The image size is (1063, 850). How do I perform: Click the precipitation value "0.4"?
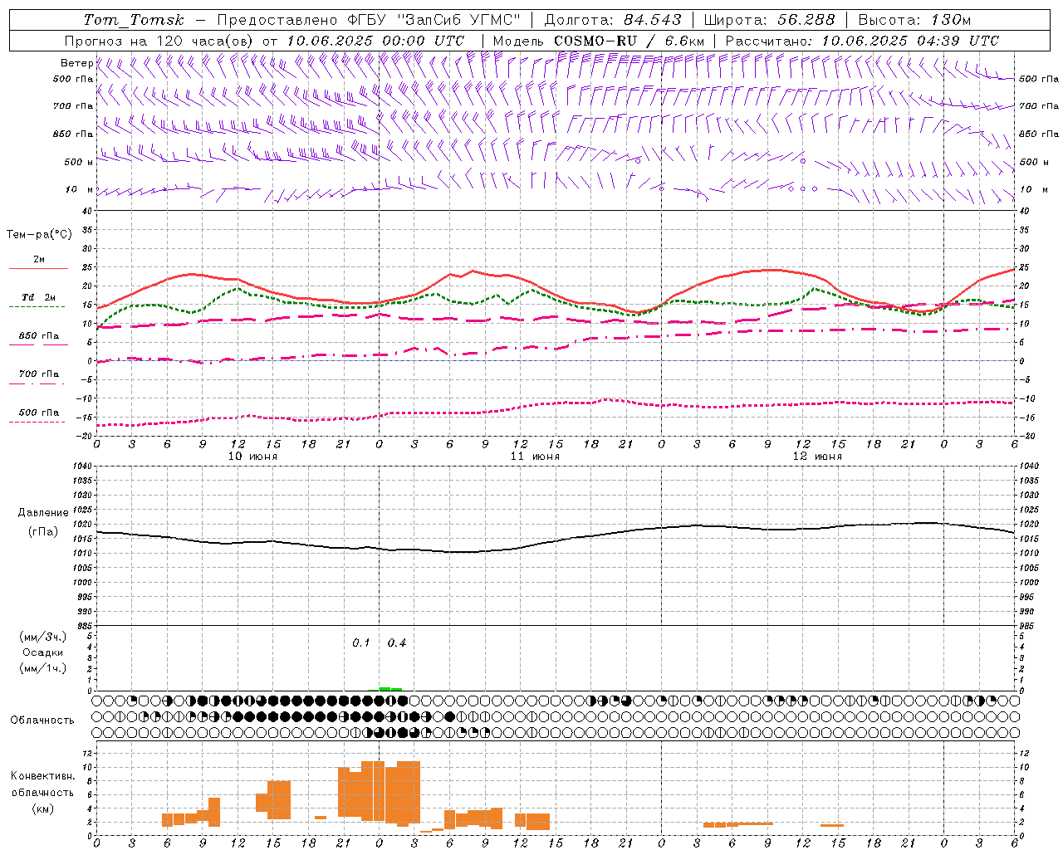[x=397, y=643]
